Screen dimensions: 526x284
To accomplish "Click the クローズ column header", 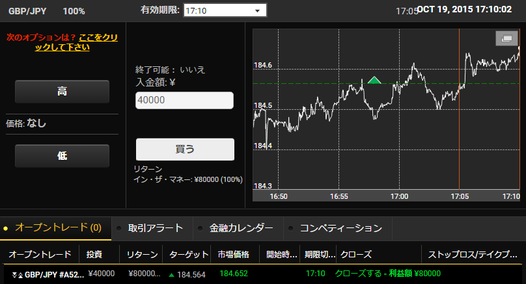I will click(x=356, y=255).
